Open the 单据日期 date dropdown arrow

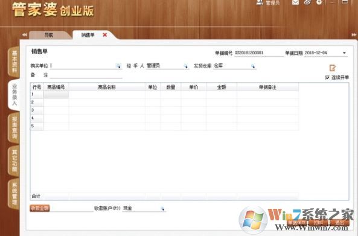coord(344,53)
